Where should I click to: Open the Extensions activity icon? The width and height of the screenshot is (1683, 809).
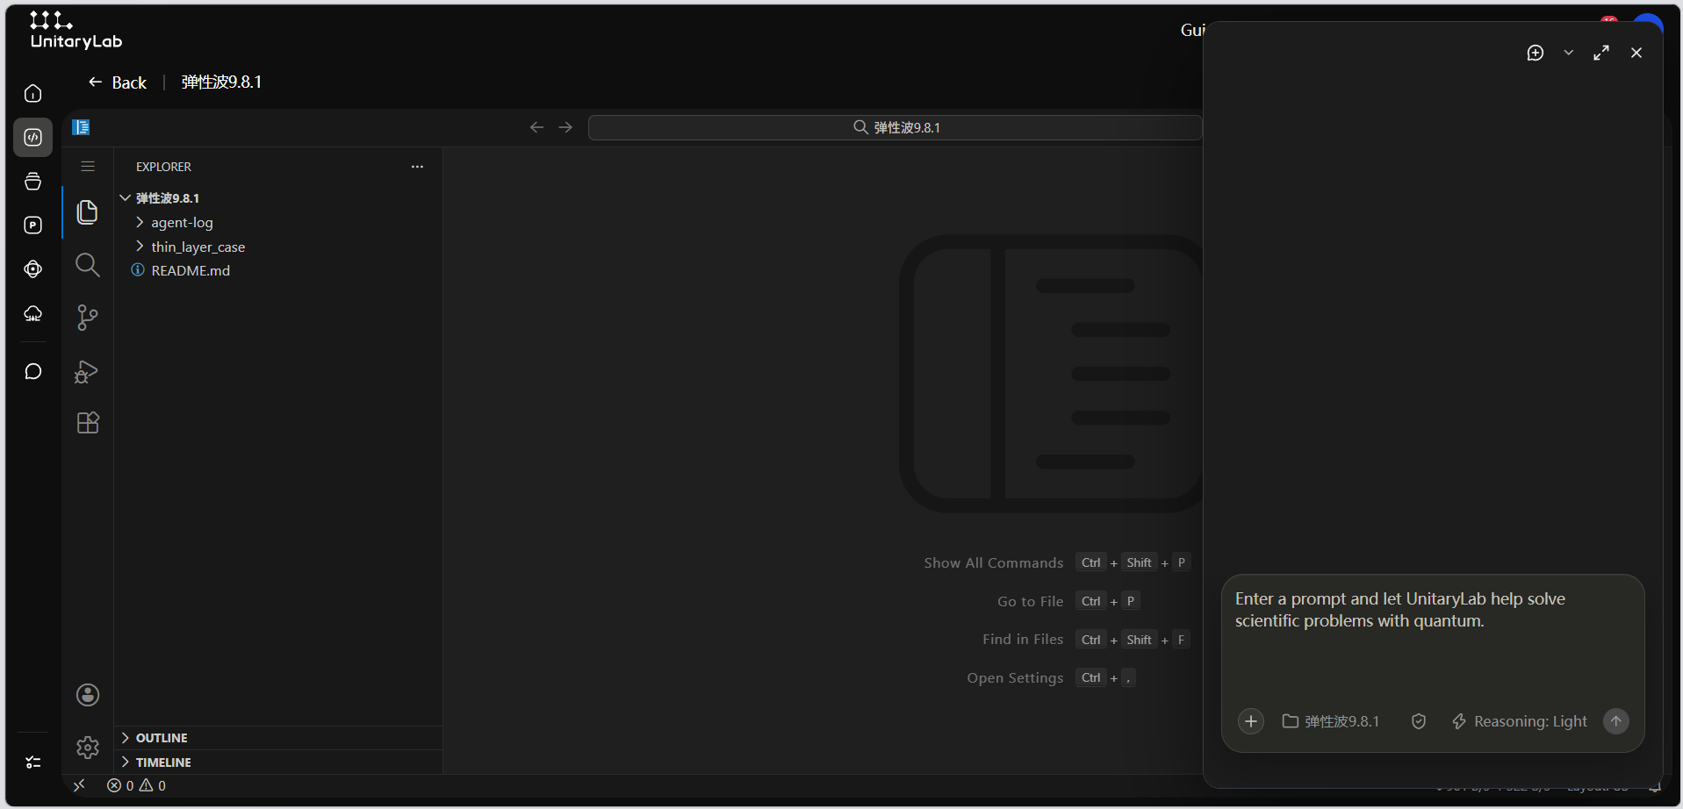[x=88, y=423]
